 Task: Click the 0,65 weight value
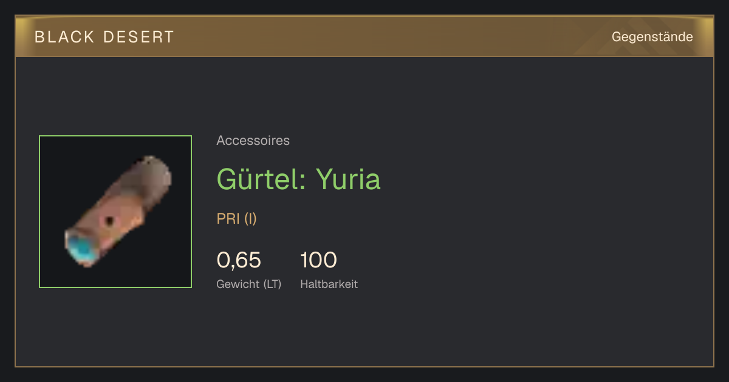(239, 260)
